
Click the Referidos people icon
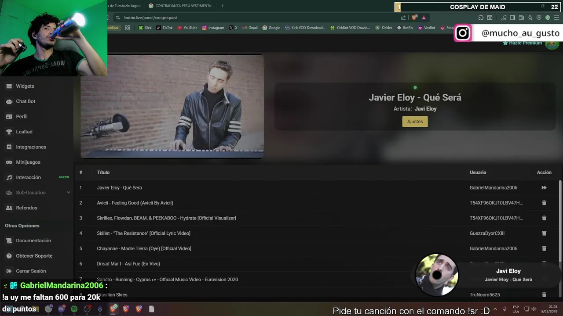9,208
